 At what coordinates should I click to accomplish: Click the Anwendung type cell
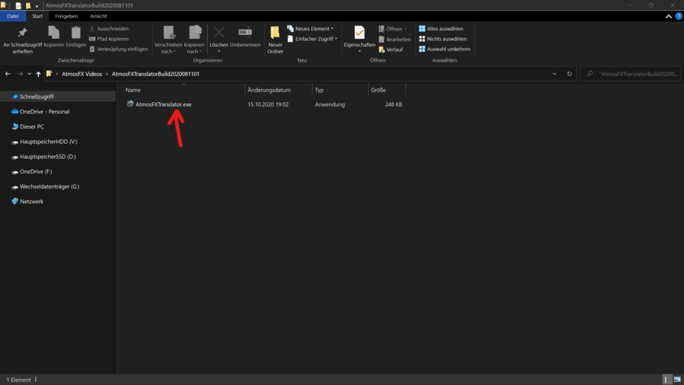pos(330,104)
